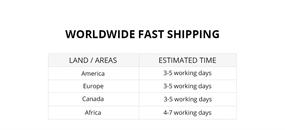
Task: Click 'working days' text in Africa row
Action: (193, 113)
